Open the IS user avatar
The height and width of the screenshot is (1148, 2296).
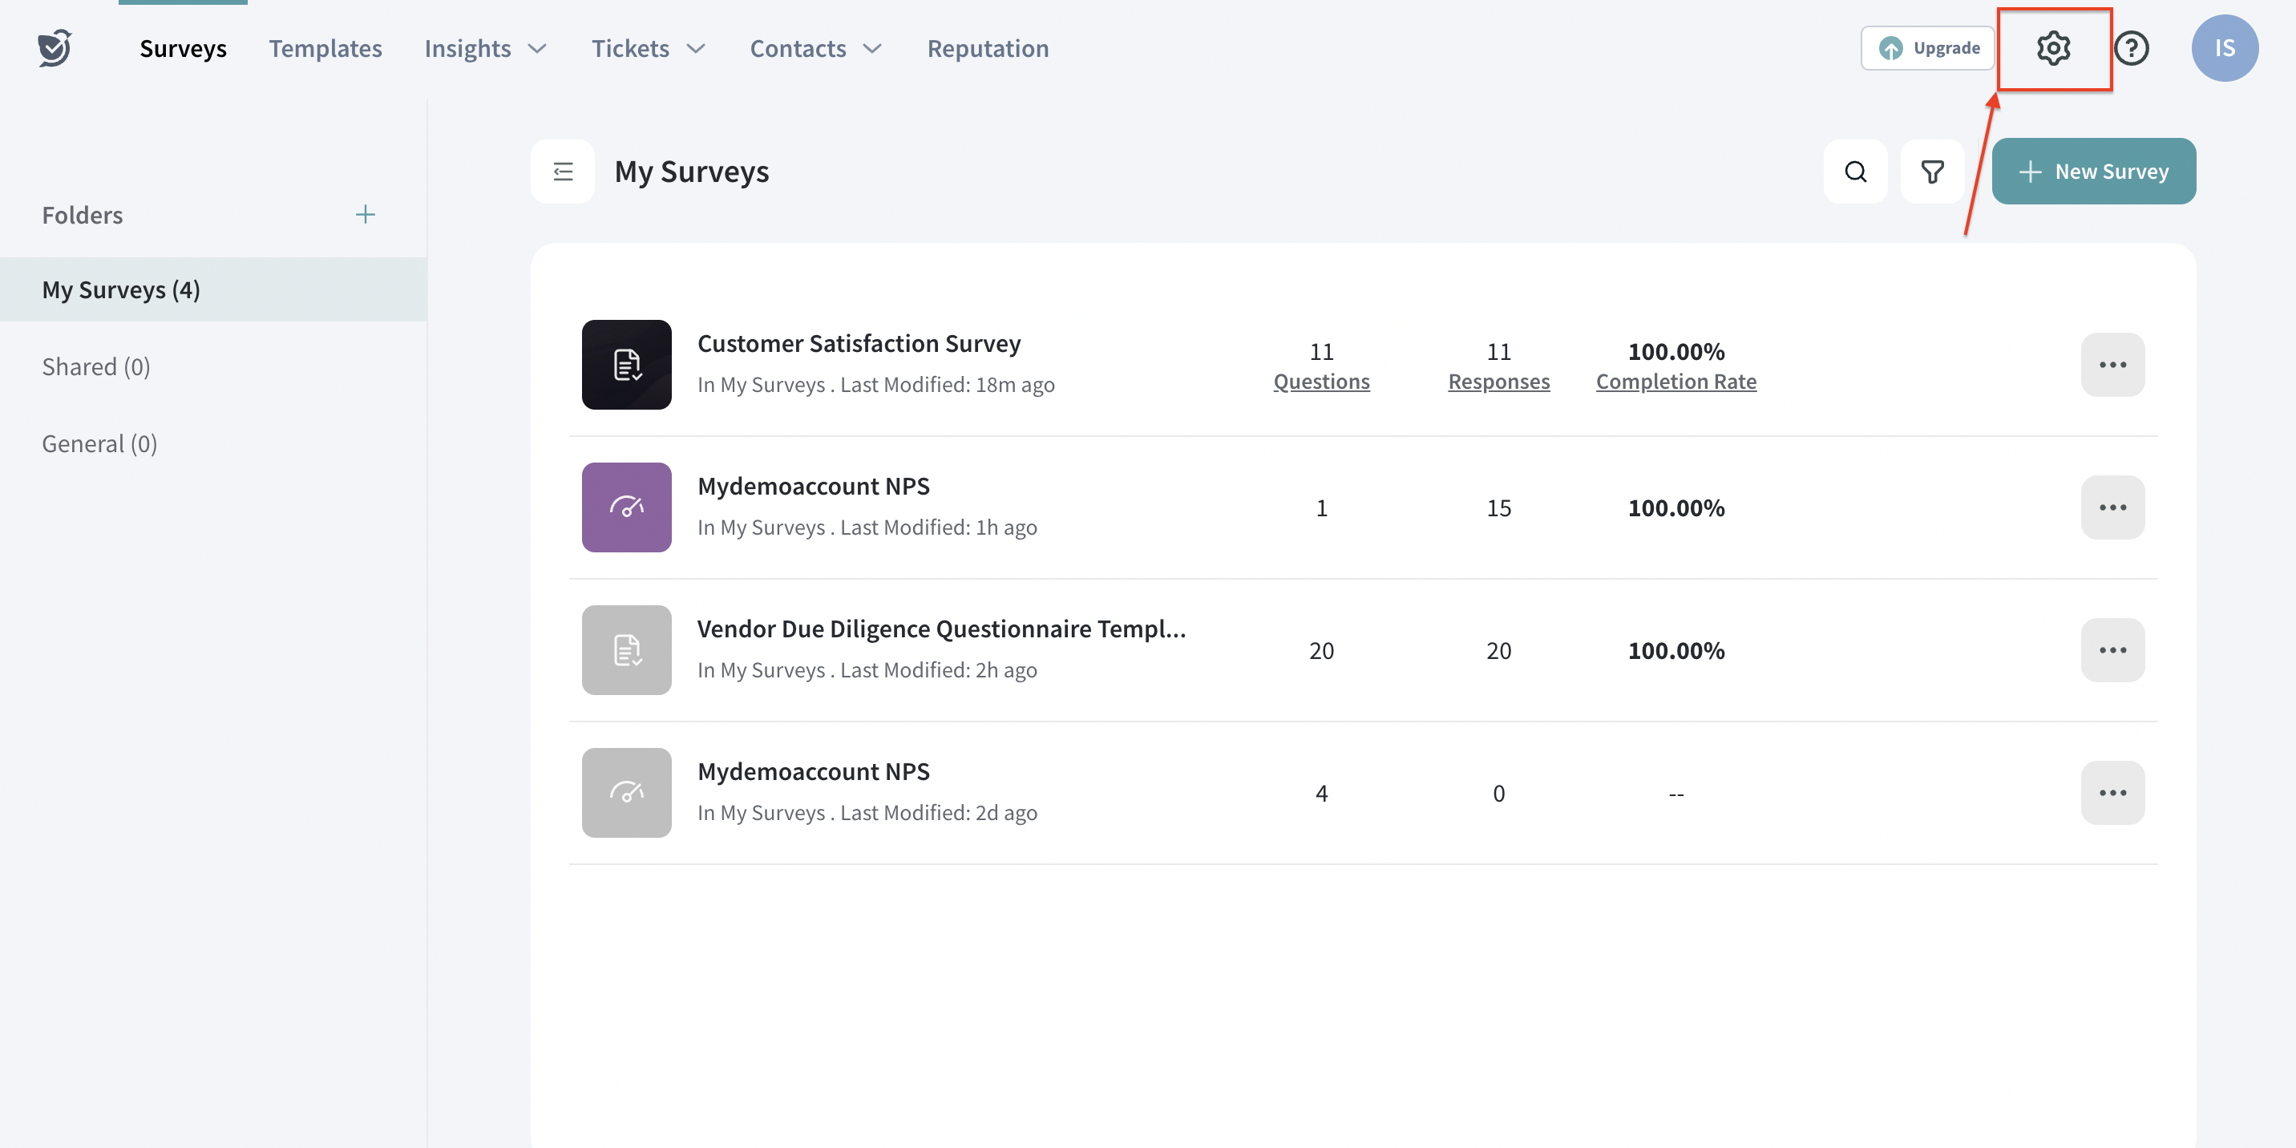tap(2224, 48)
